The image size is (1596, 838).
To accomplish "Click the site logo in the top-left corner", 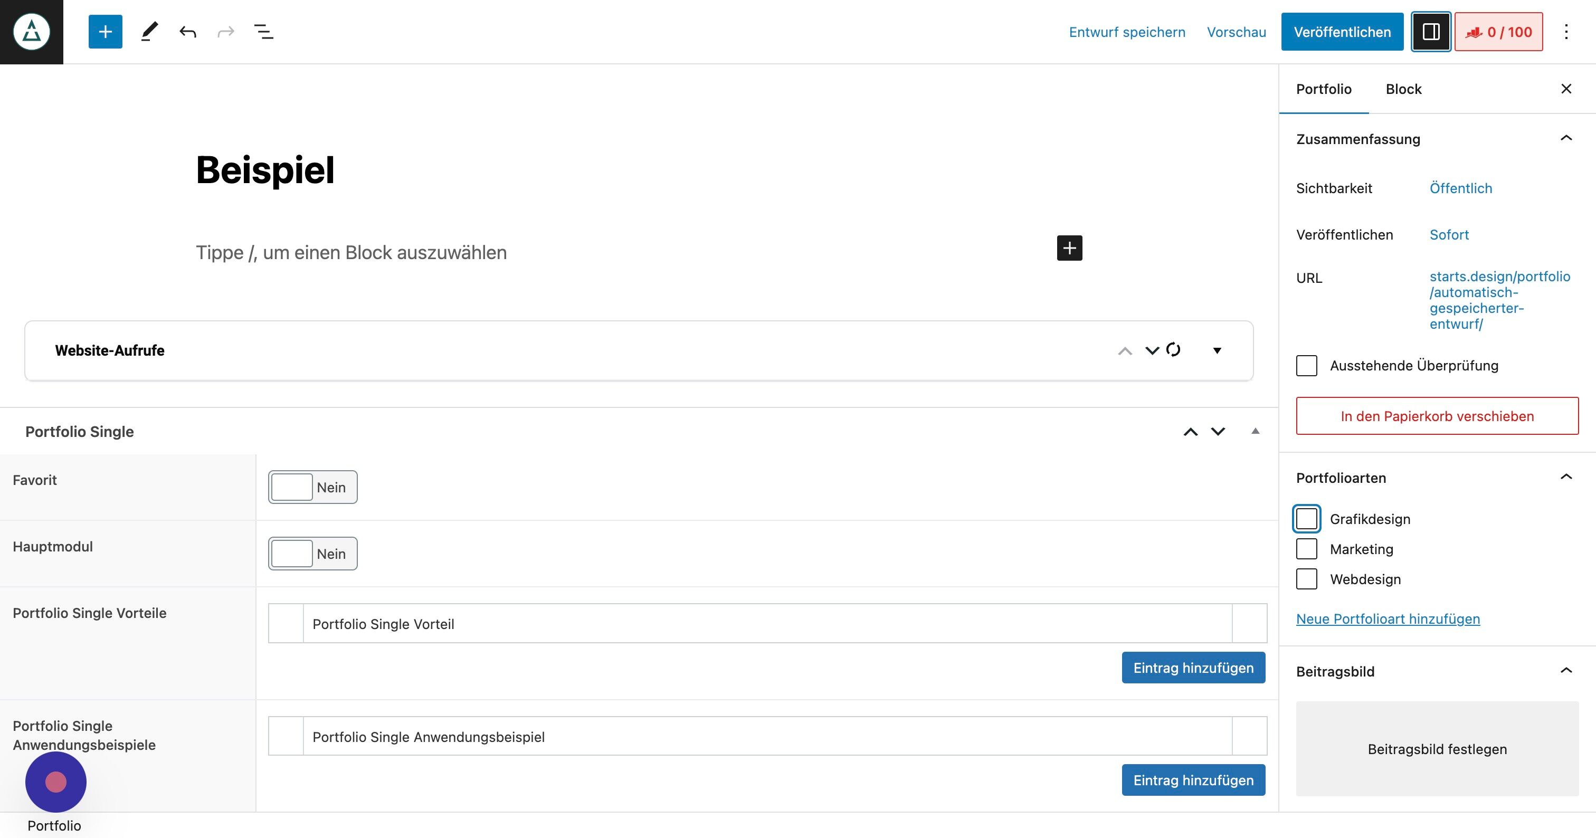I will click(32, 32).
